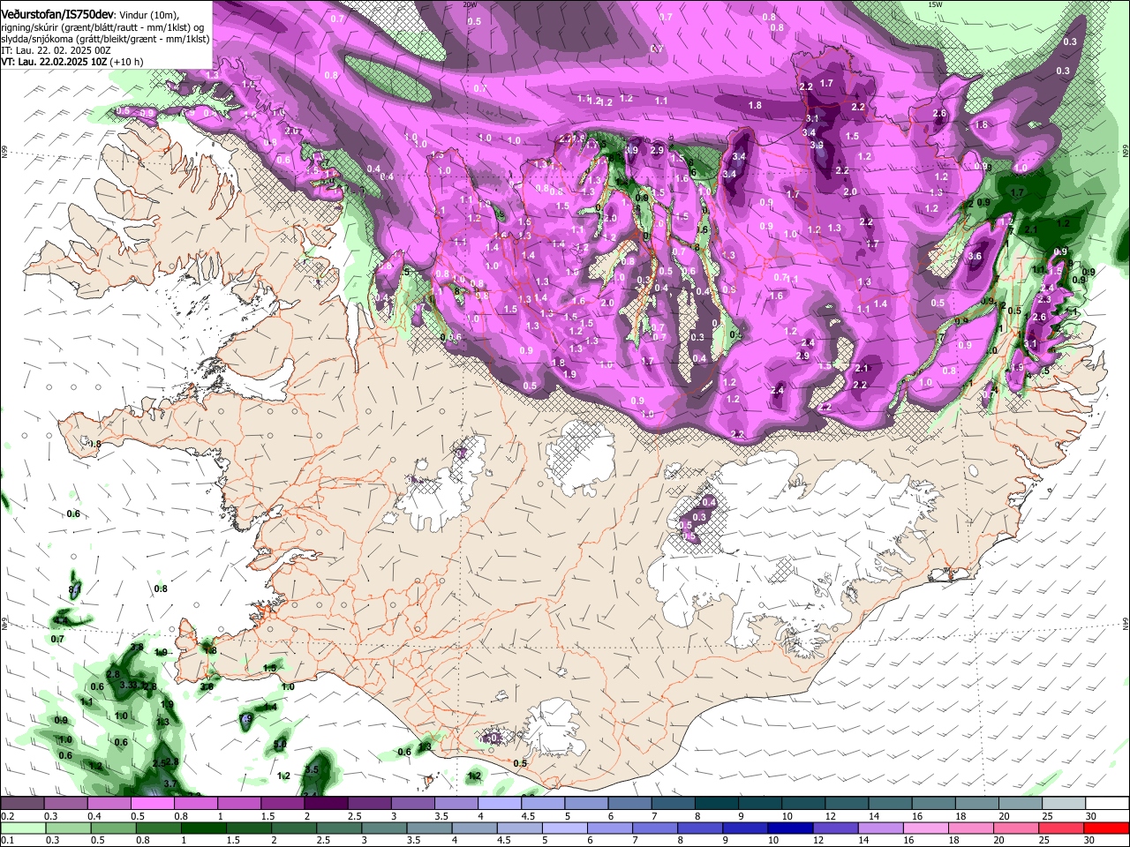
Task: Click the 20W longitude label
Action: 470,4
